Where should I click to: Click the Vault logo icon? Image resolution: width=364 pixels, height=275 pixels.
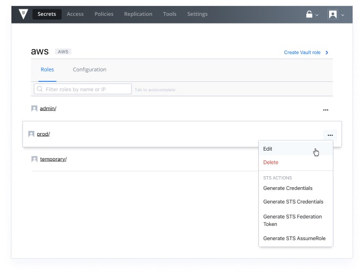coord(22,14)
